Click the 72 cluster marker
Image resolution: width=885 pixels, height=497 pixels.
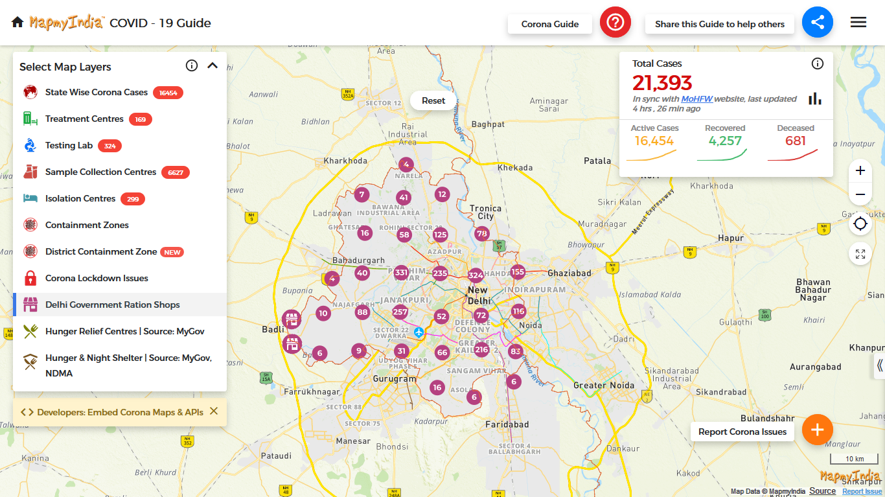[x=481, y=316]
